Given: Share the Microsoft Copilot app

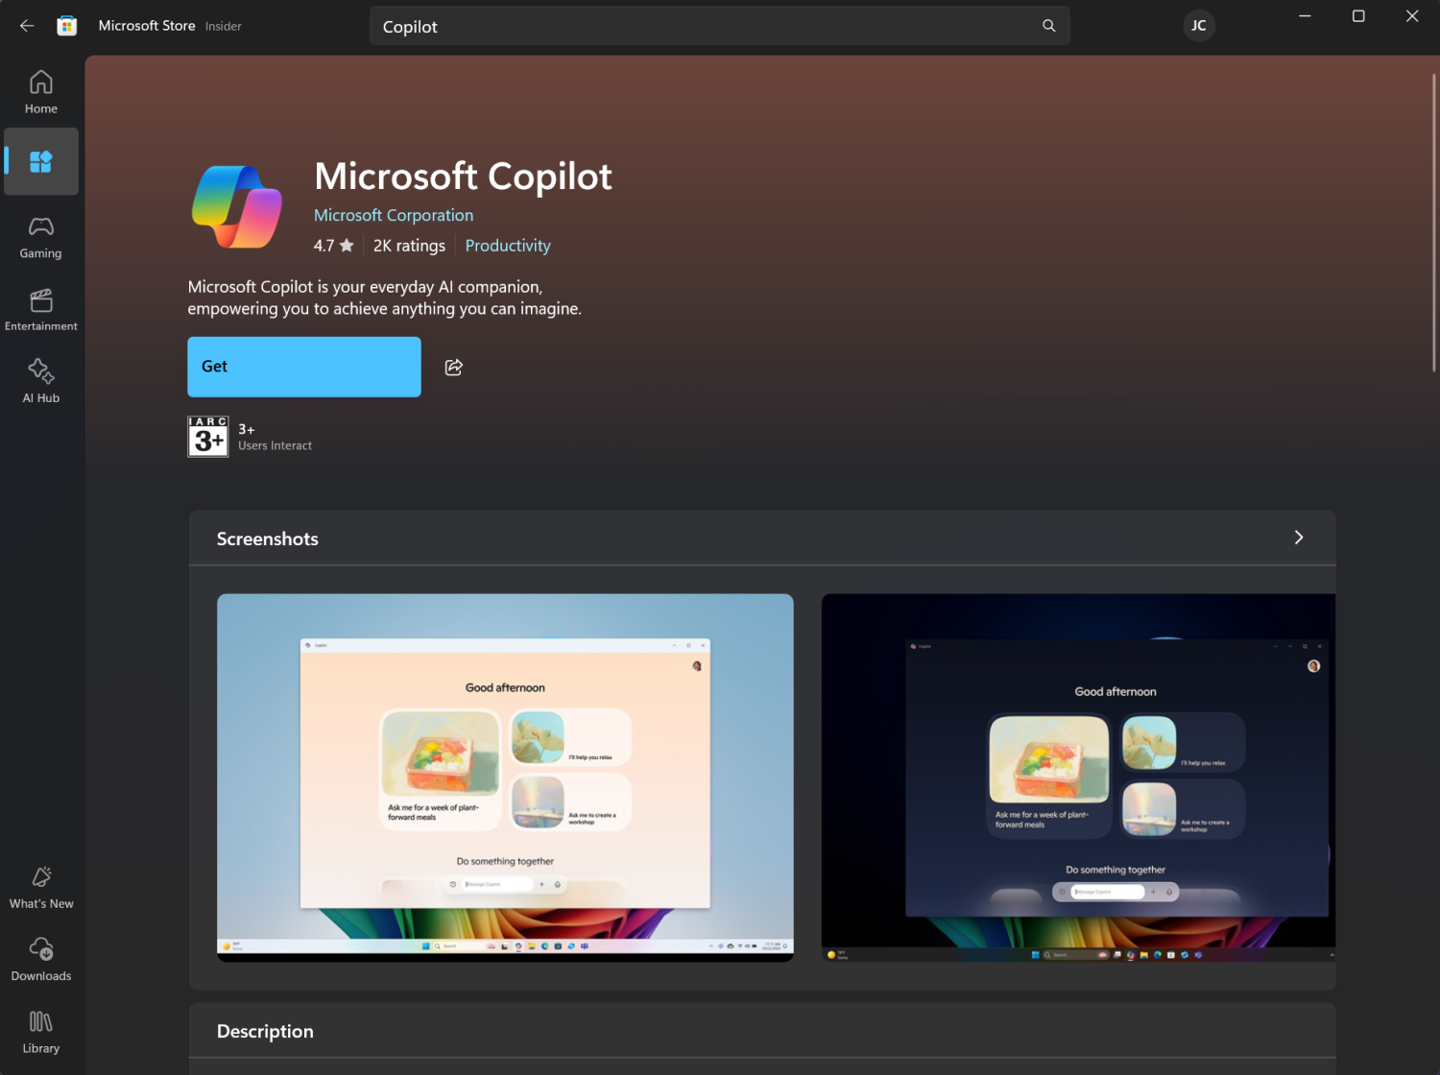Looking at the screenshot, I should coord(454,367).
